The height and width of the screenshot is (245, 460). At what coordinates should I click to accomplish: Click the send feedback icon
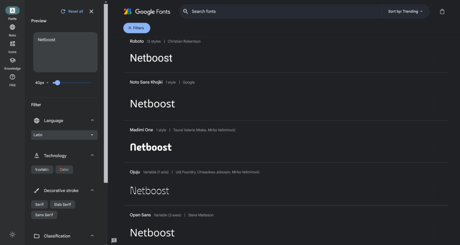(114, 241)
